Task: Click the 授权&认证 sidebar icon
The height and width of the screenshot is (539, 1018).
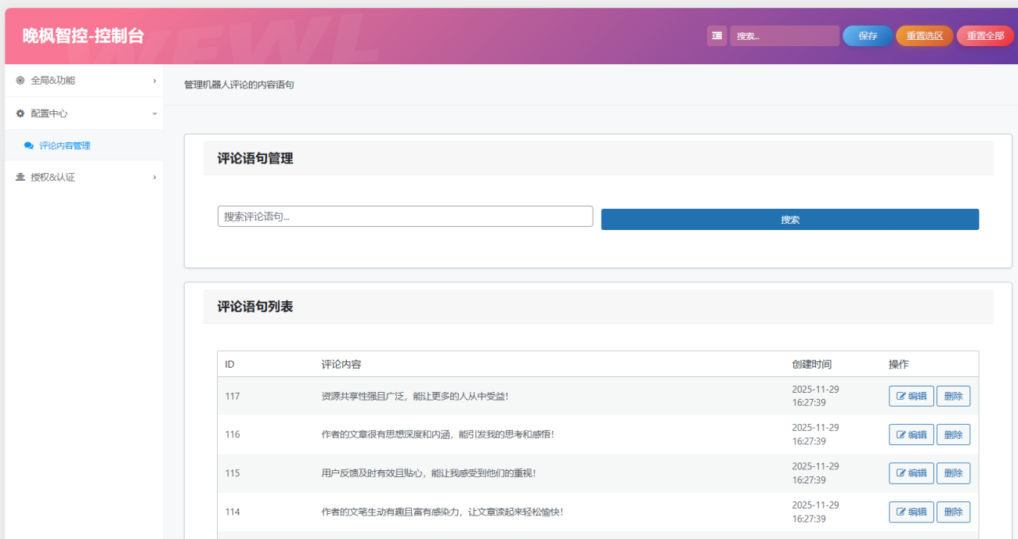Action: (x=20, y=178)
